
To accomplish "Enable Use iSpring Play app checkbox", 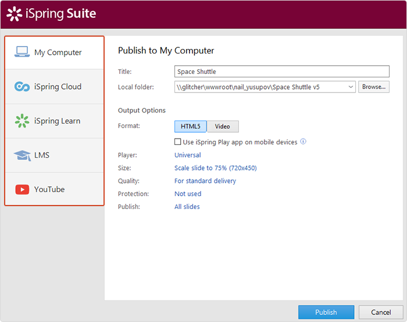I will 177,141.
